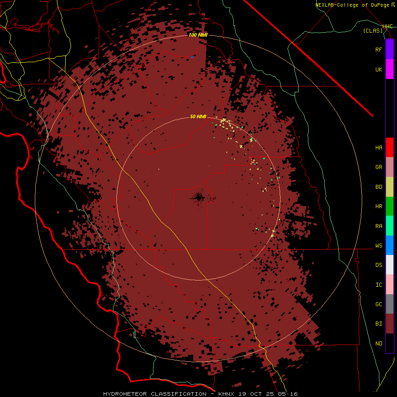Select the IC light pink legend swatch
This screenshot has height=397, width=397.
390,285
